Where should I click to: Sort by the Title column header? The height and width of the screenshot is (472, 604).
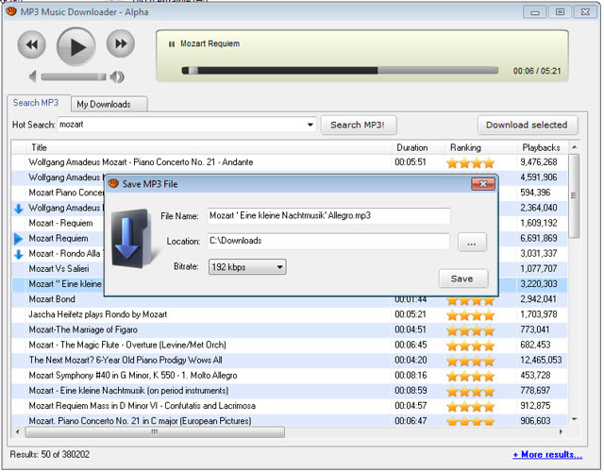pyautogui.click(x=210, y=147)
